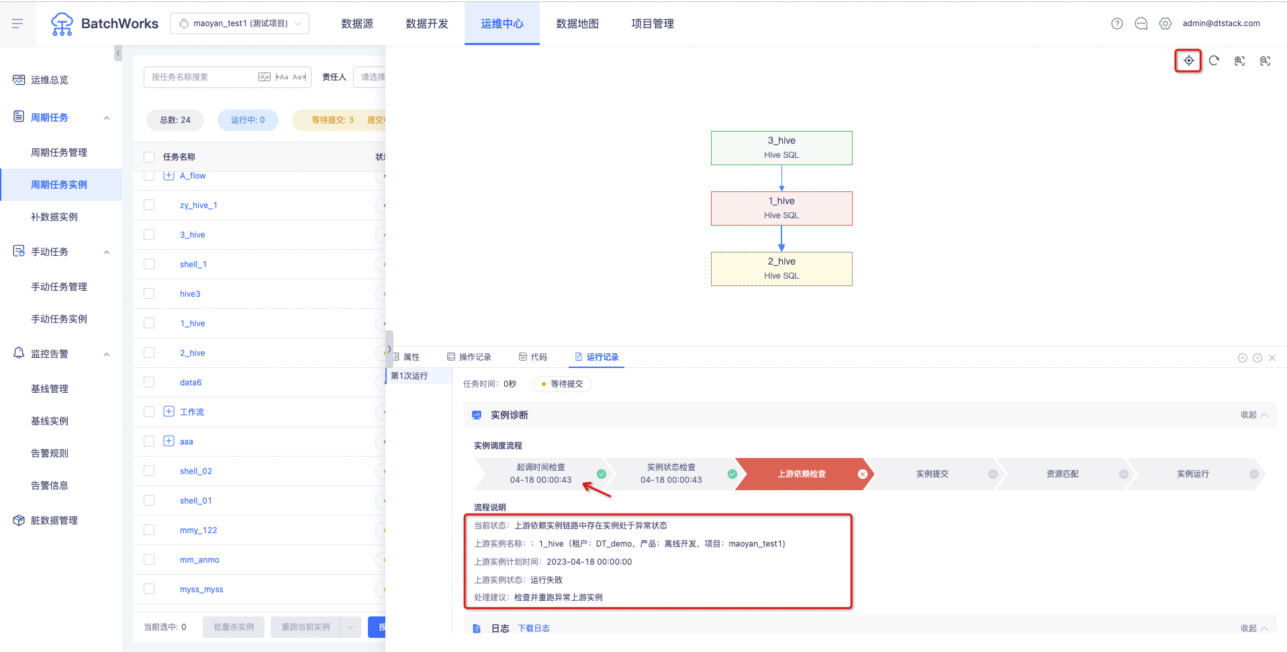Filter by 等待提交: 3 status pill
Screen dimensions: 1287x652
click(332, 120)
